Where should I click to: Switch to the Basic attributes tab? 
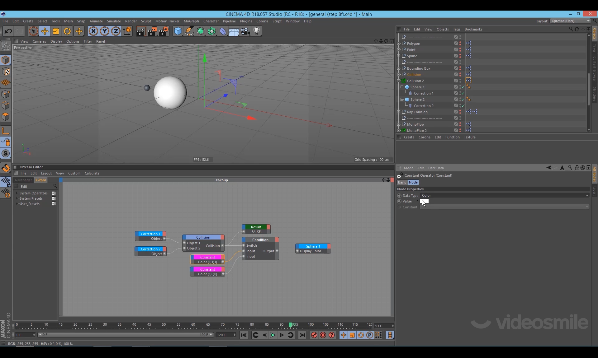tap(402, 182)
